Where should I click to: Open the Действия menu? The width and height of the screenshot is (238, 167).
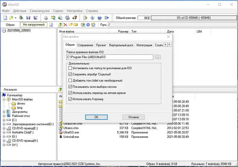(x=20, y=11)
